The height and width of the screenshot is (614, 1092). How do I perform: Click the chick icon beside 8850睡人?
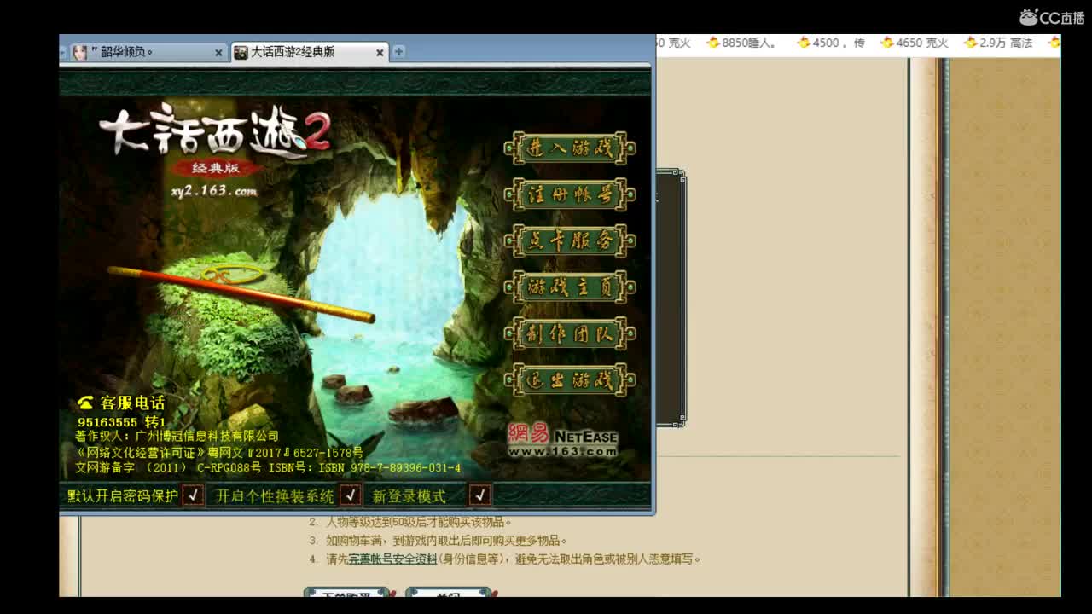click(x=713, y=43)
